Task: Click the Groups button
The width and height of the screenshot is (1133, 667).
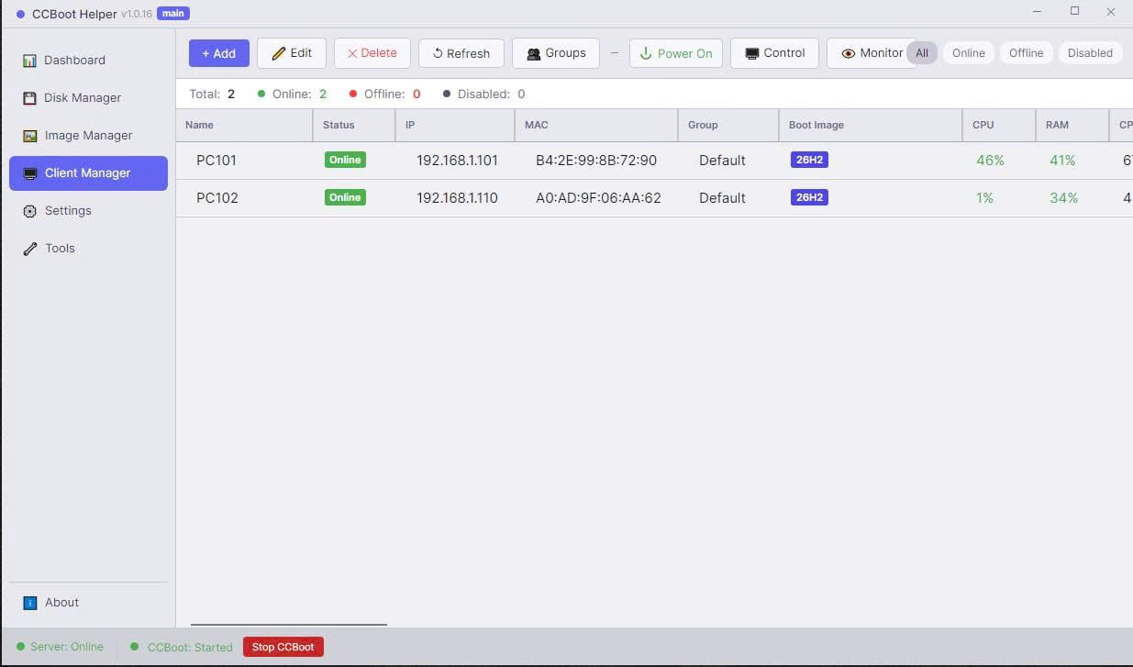Action: (556, 53)
